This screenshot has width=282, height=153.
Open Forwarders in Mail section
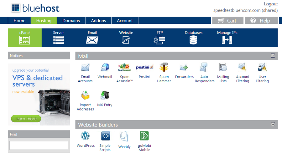pos(184,71)
